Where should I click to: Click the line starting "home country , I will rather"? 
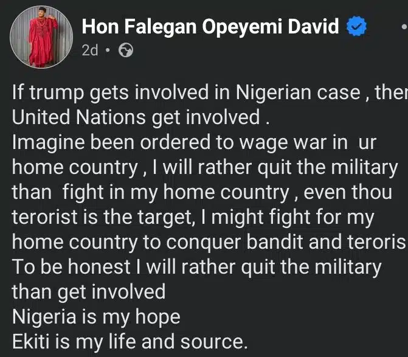click(x=204, y=168)
